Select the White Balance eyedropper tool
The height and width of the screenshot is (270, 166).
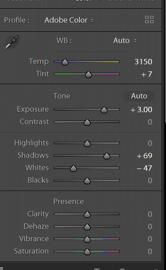[12, 42]
